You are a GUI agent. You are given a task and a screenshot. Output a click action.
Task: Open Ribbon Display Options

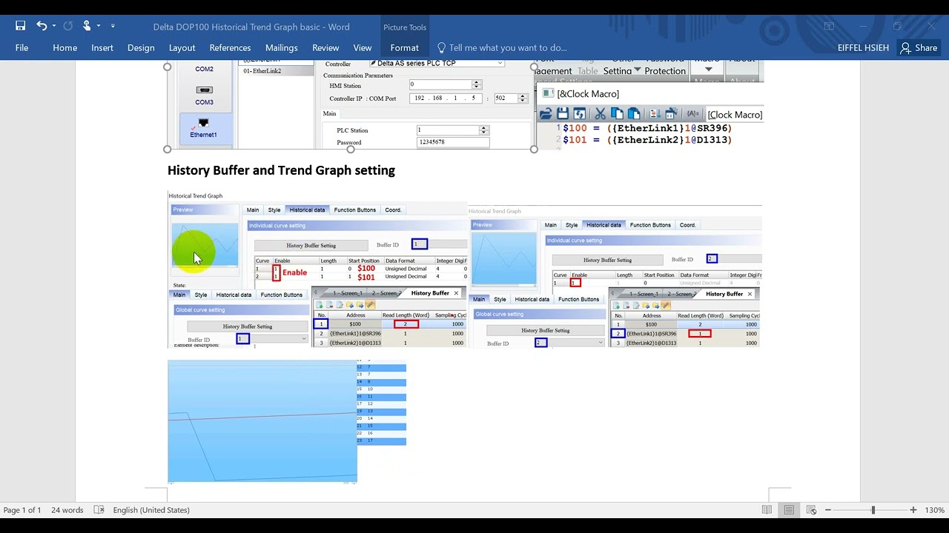[x=829, y=26]
